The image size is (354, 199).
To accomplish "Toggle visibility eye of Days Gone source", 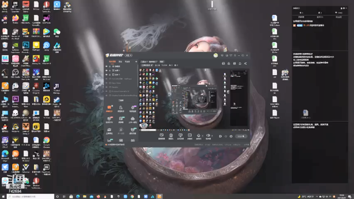I will [x=107, y=83].
